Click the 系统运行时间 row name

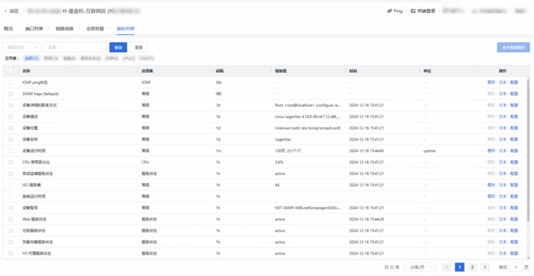pos(34,197)
